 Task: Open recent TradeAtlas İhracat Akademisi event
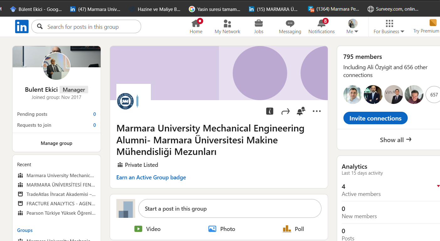coord(56,194)
